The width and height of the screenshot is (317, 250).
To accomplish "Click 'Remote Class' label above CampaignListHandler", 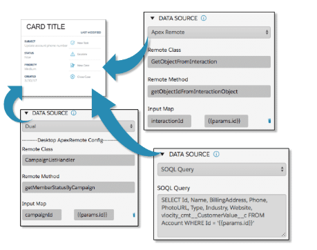I will (37, 149).
